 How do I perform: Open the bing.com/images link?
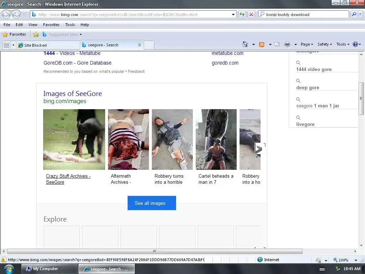pos(65,101)
